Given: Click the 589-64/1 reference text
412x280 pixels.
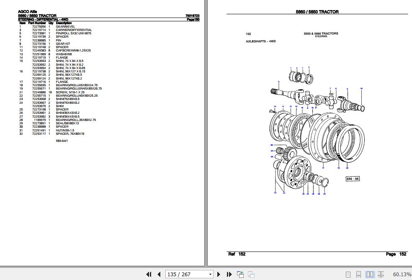Looking at the screenshot, I should point(63,141).
